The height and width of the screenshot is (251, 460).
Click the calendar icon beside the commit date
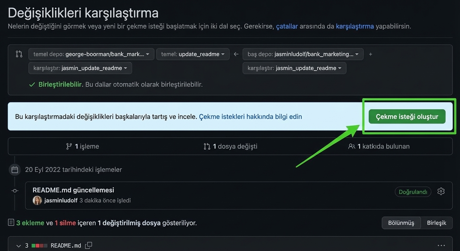pos(14,169)
